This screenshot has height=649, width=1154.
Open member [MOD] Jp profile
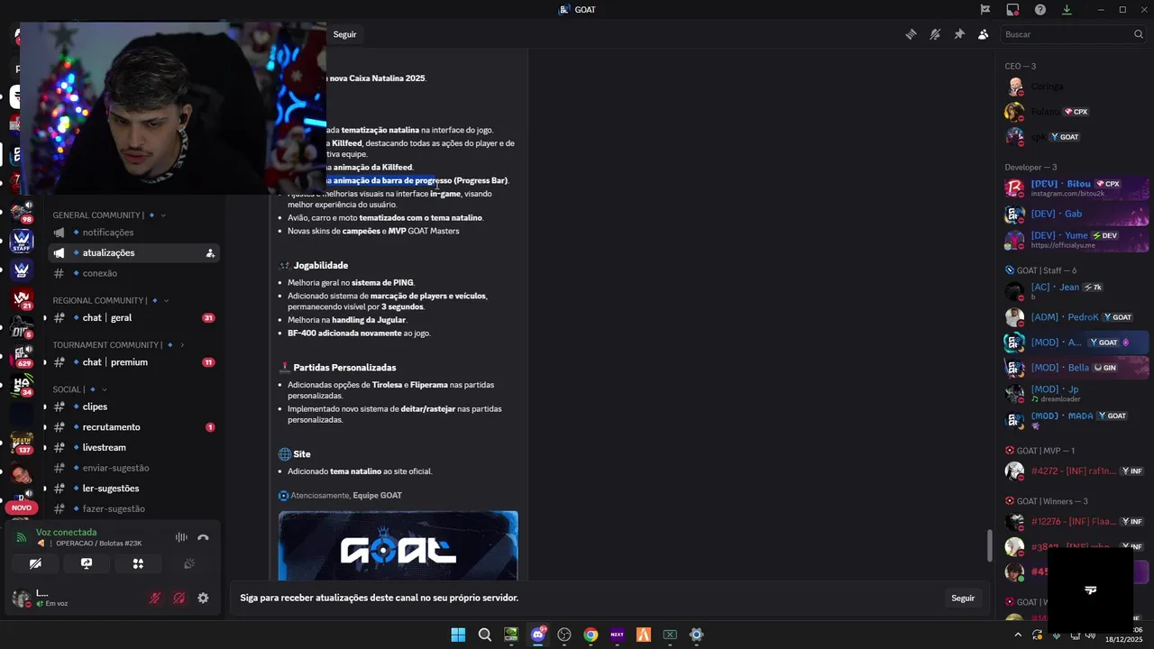tap(1076, 394)
